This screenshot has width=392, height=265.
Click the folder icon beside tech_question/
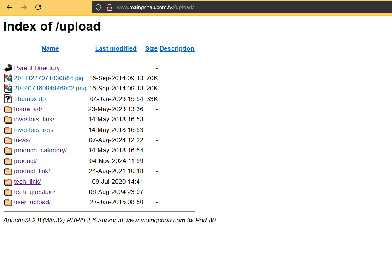point(8,192)
